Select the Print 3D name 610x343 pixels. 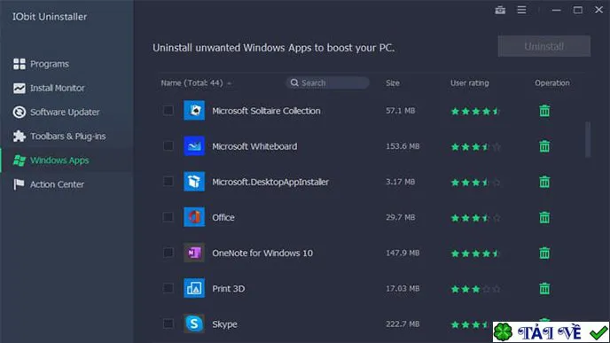229,289
